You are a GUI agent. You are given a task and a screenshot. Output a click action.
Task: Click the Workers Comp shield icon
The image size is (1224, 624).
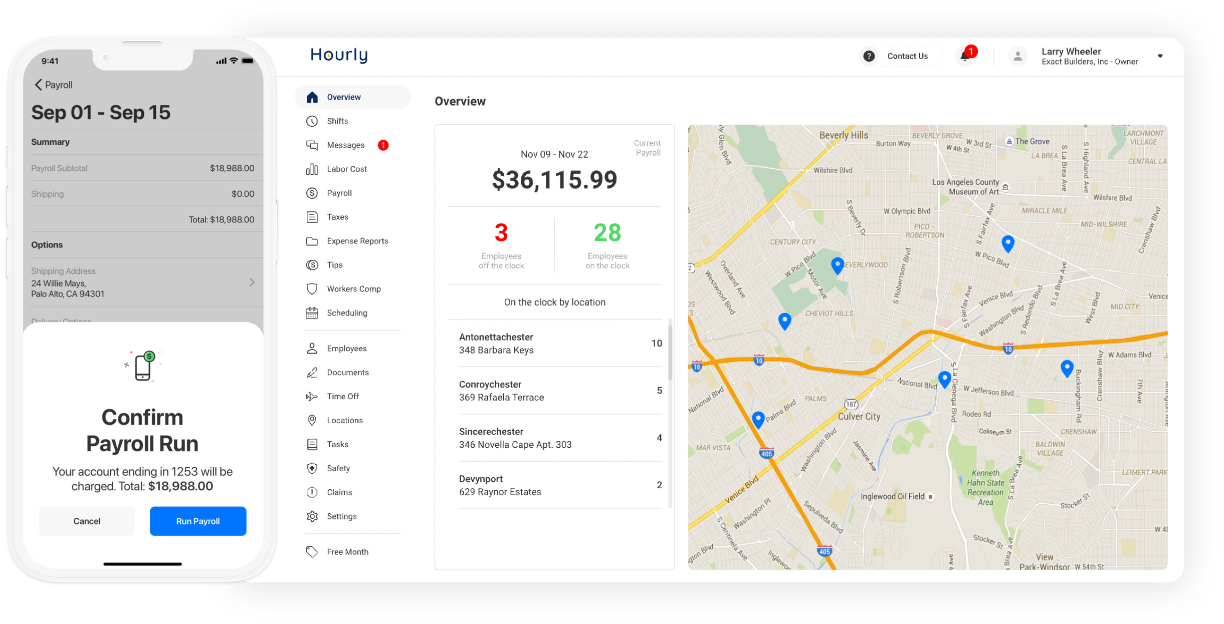pos(312,289)
